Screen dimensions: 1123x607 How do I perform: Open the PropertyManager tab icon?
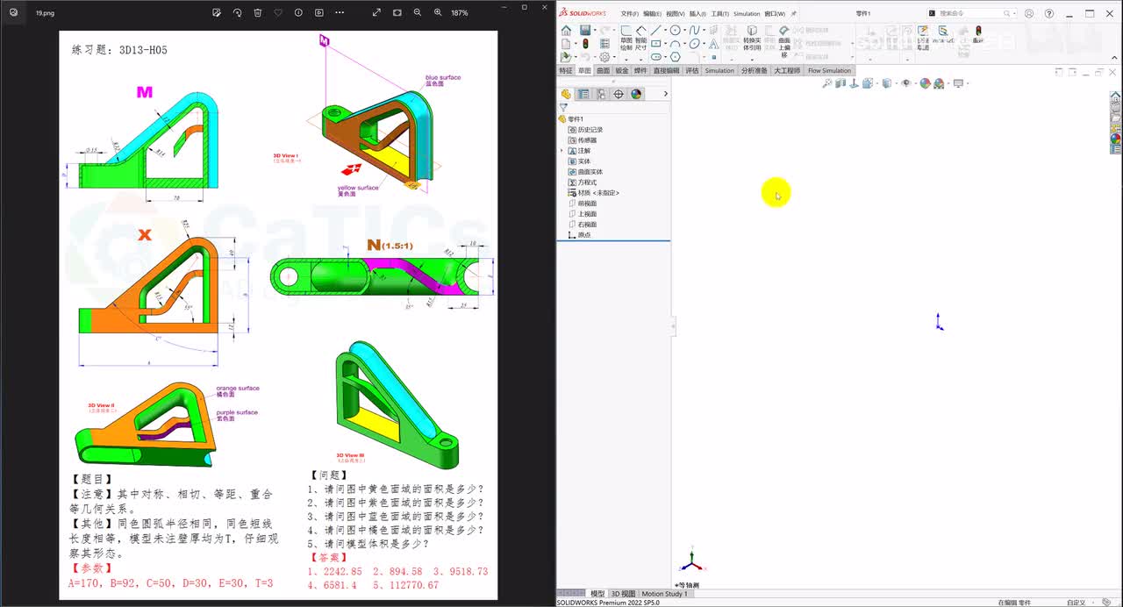(x=583, y=94)
